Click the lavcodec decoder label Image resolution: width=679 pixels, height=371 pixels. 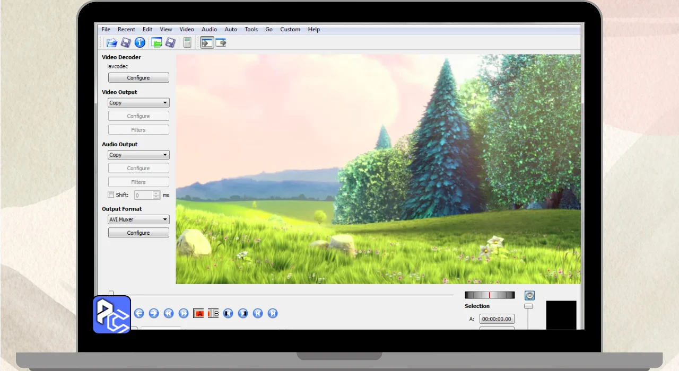pos(117,66)
